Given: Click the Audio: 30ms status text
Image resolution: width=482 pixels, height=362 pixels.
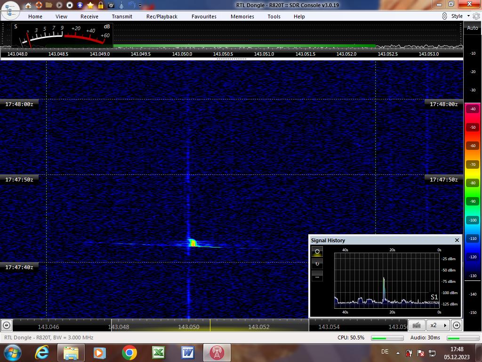Looking at the screenshot, I should click(425, 337).
